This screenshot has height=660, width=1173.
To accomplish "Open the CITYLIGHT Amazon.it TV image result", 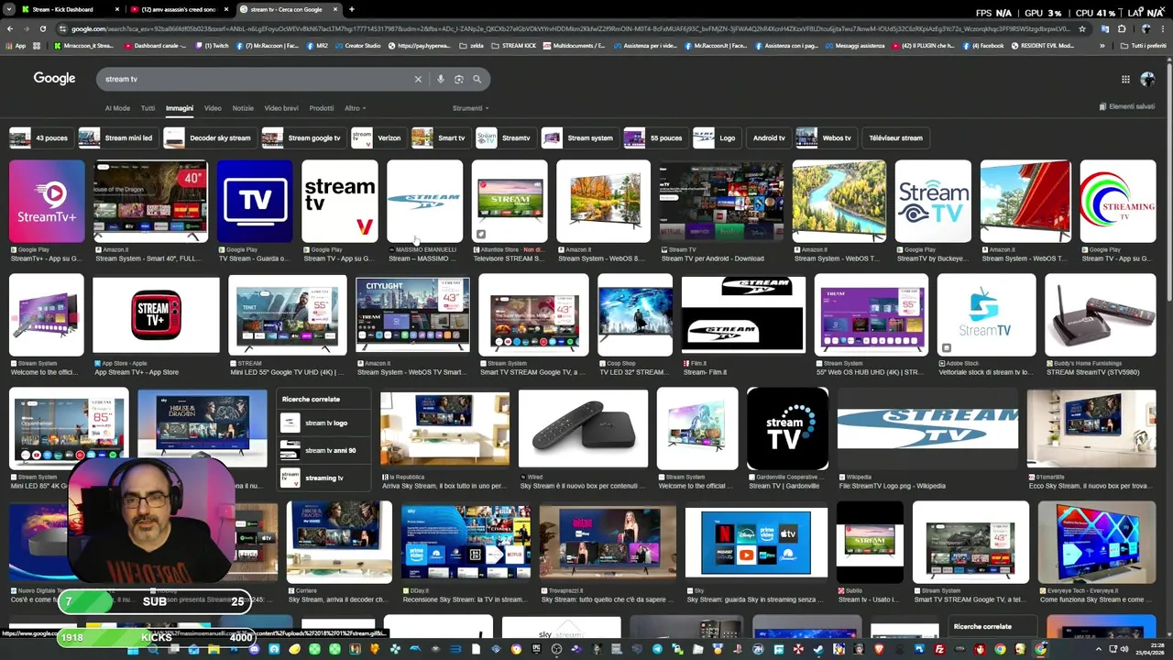I will (412, 315).
